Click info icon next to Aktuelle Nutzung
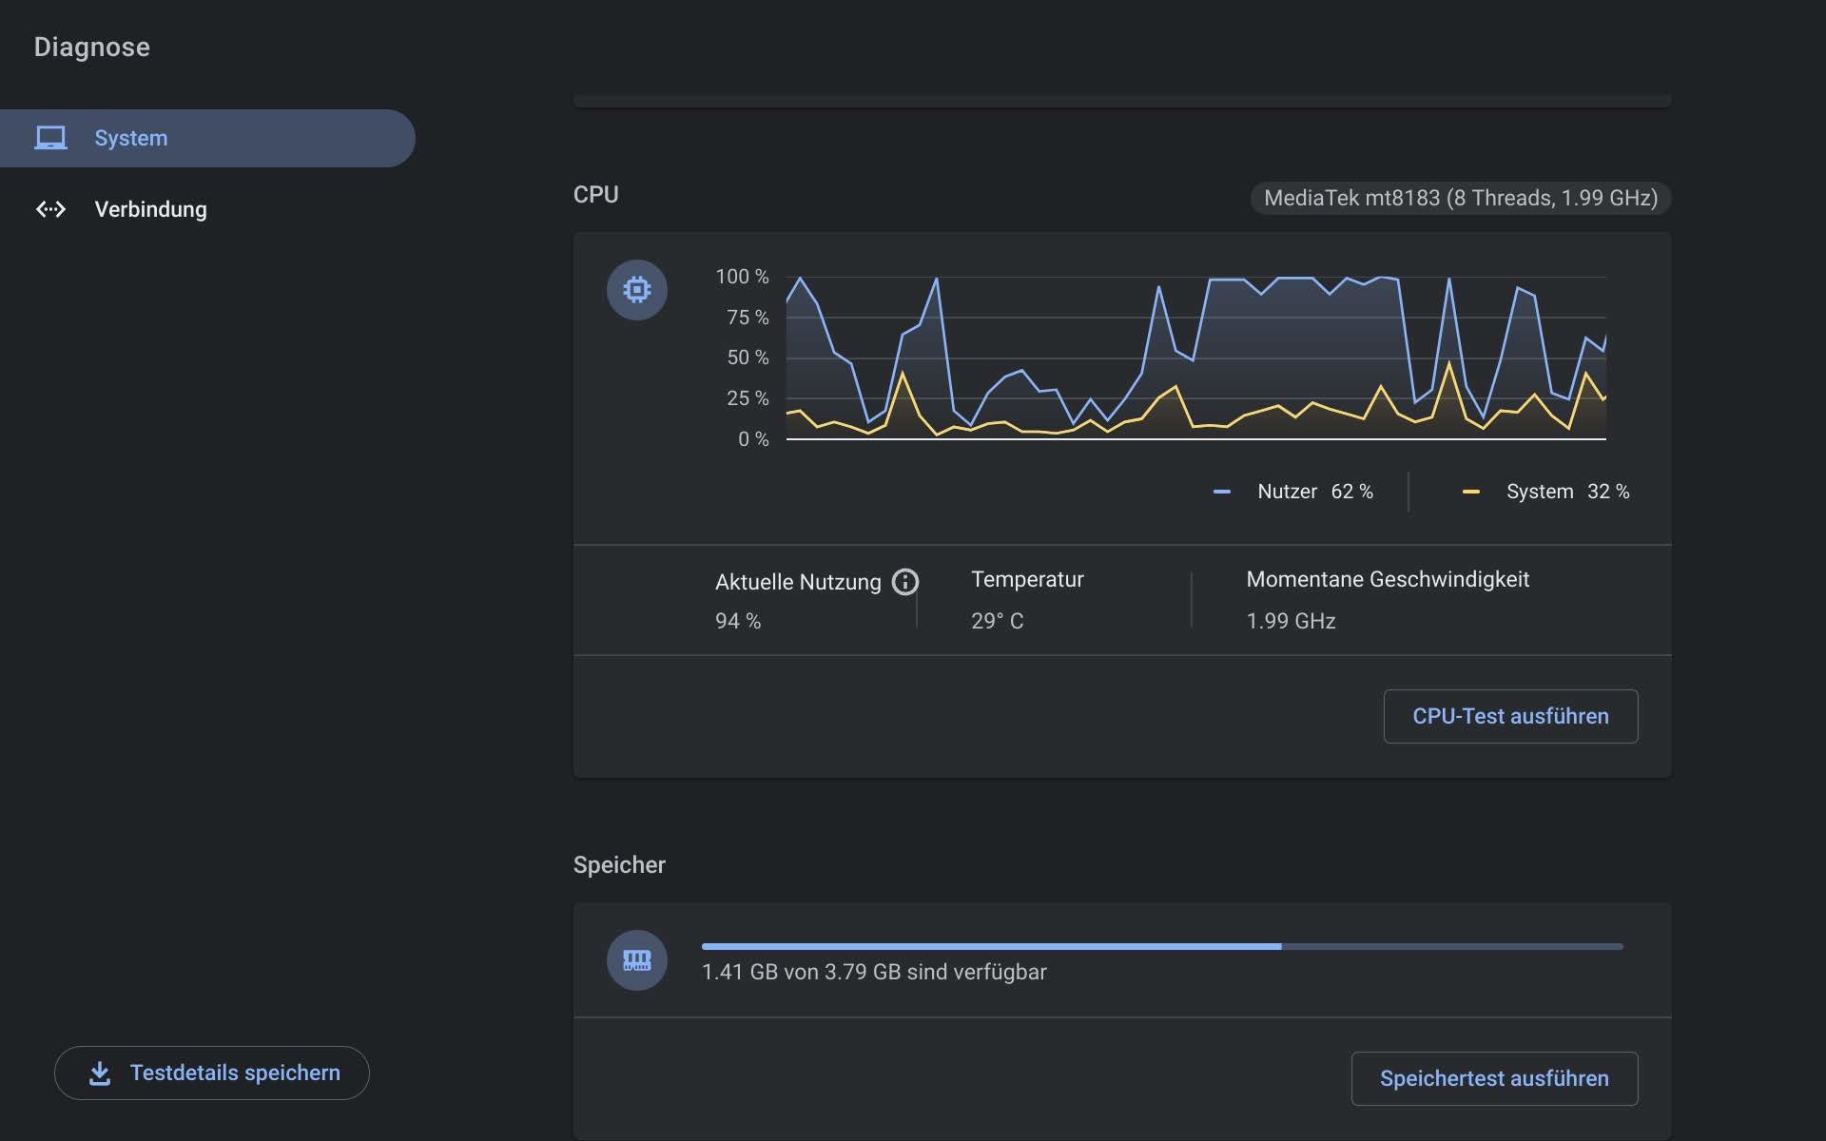Viewport: 1826px width, 1141px height. point(905,582)
